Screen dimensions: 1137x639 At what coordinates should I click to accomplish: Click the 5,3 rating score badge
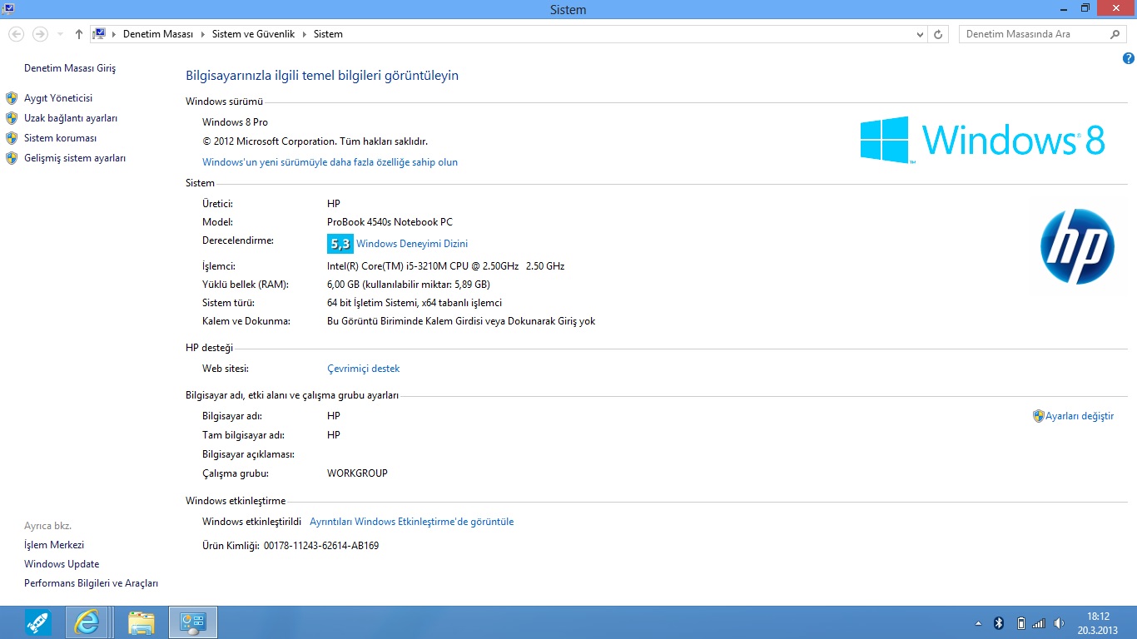(x=340, y=244)
